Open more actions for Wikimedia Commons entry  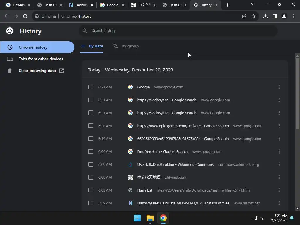[279, 164]
